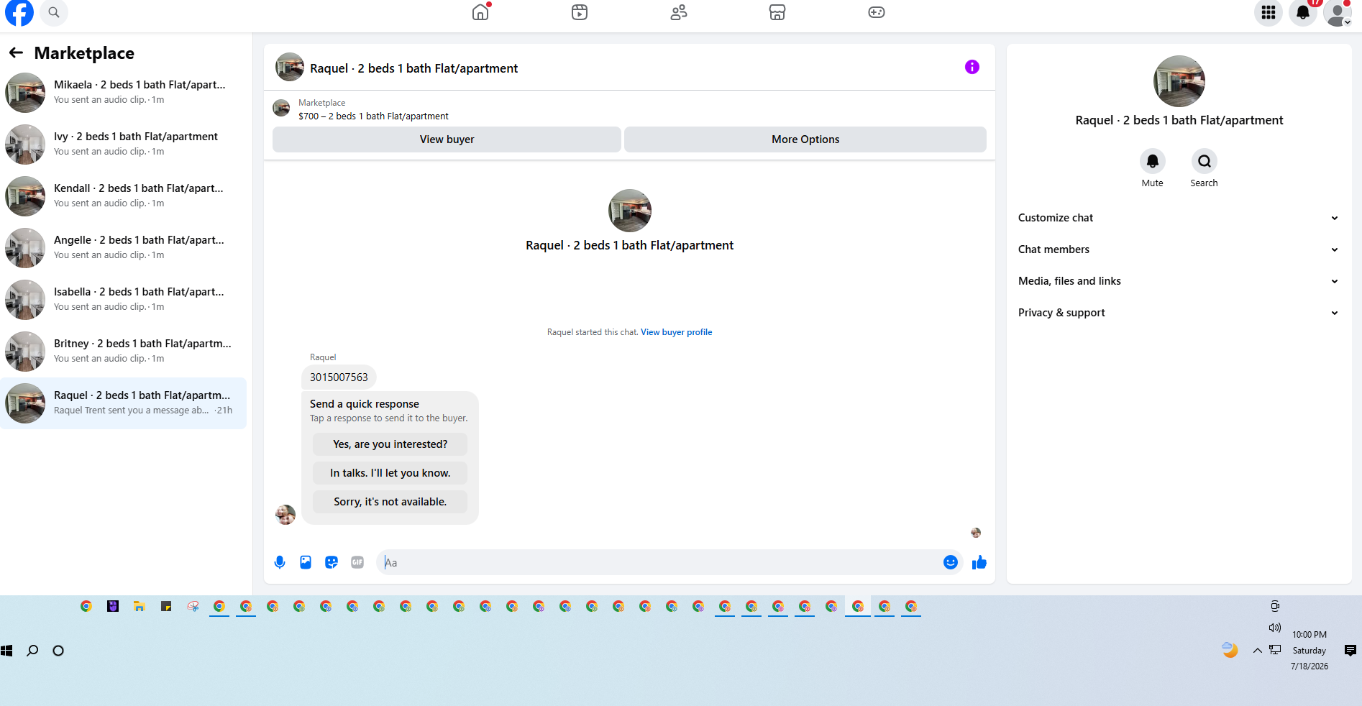
Task: Go to the Home feed tab
Action: (x=480, y=12)
